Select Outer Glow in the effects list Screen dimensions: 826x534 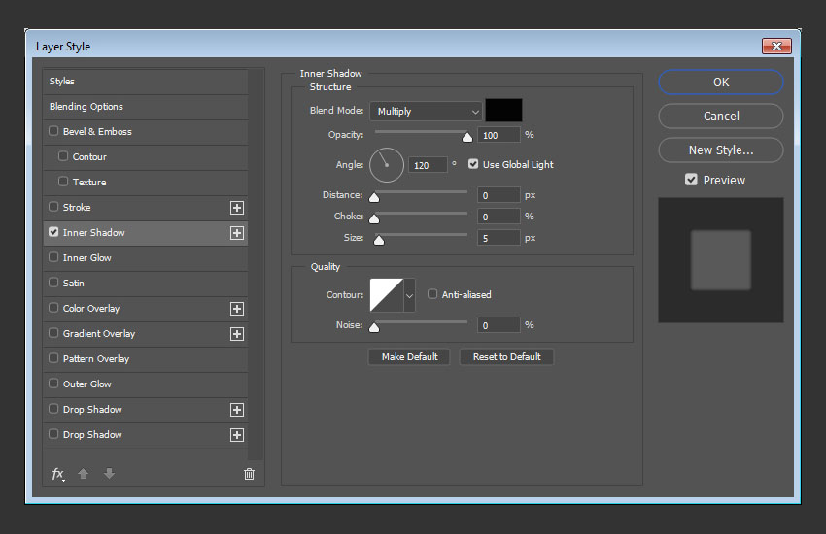[87, 384]
